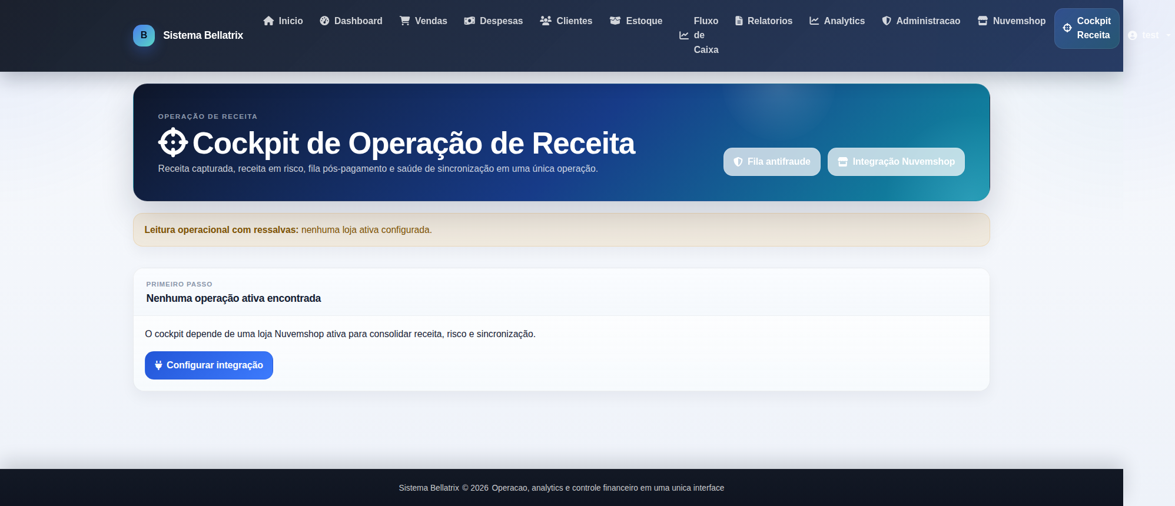1175x506 pixels.
Task: Open the Analytics menu item
Action: [x=837, y=21]
